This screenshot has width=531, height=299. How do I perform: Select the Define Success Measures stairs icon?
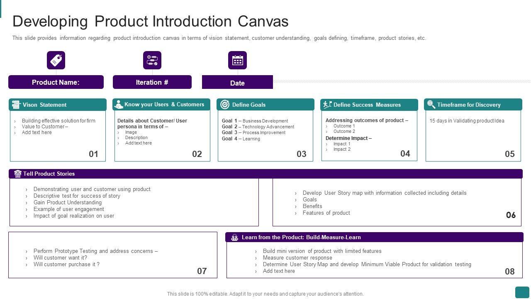(327, 105)
